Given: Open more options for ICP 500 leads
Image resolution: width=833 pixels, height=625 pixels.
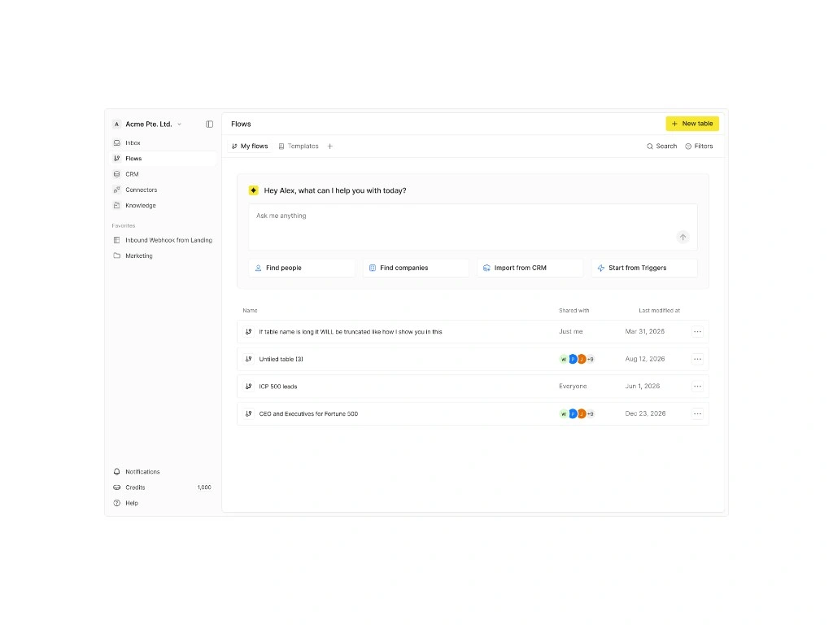Looking at the screenshot, I should (x=697, y=387).
